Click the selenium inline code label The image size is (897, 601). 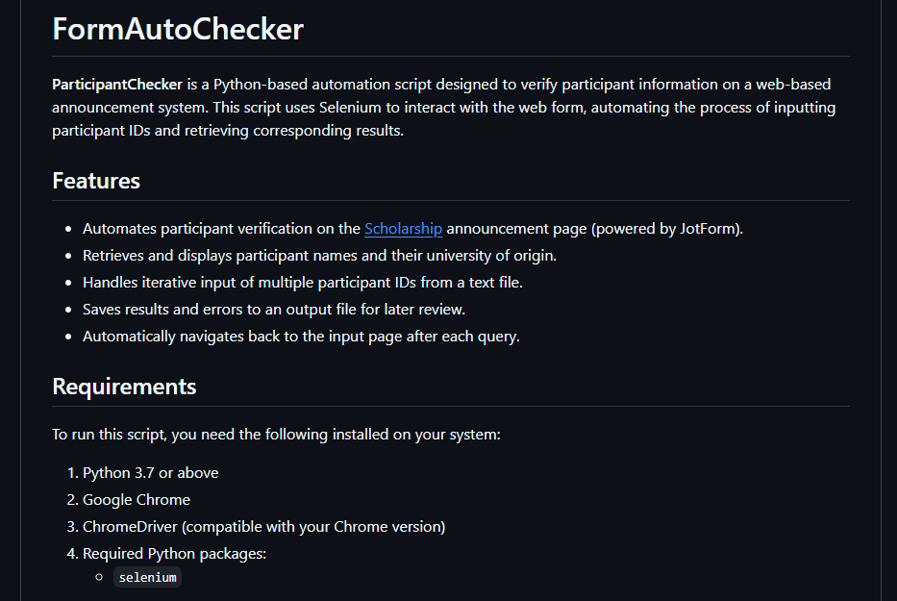click(148, 577)
